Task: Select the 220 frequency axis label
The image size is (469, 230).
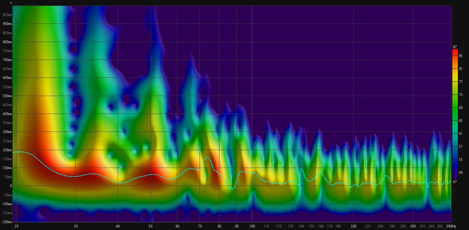Action: [x=368, y=226]
